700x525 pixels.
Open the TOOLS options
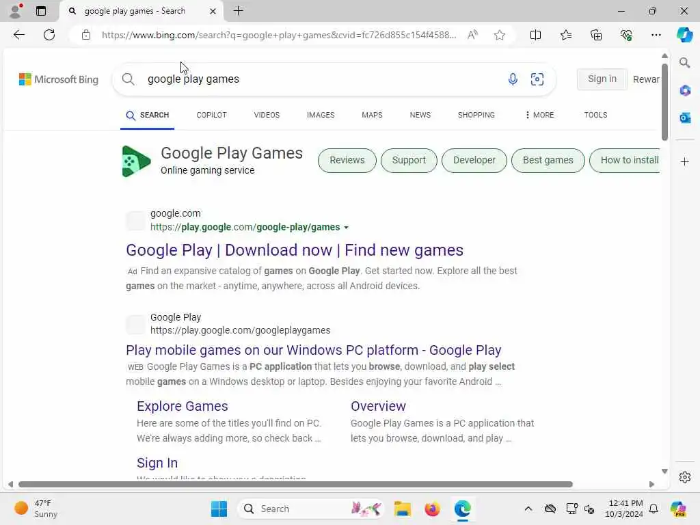pos(595,115)
